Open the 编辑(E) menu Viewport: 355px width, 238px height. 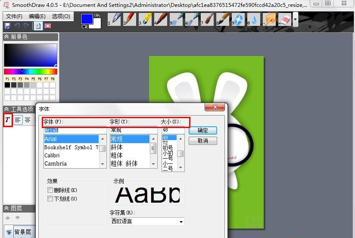click(37, 16)
